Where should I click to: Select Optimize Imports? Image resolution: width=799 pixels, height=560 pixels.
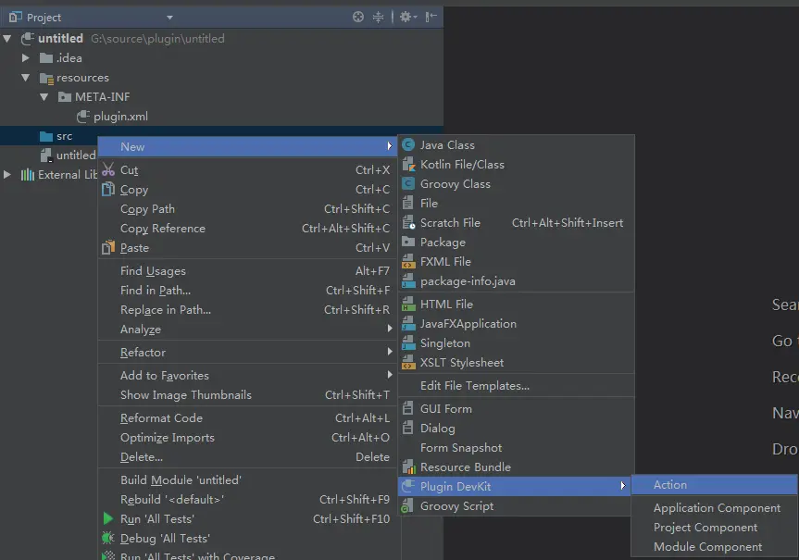247,438
